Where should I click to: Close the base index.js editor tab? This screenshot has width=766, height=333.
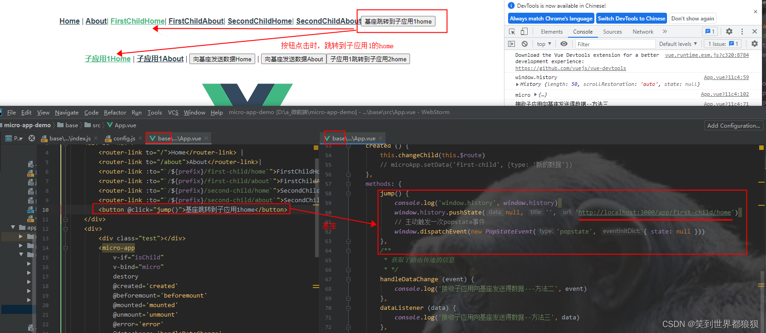click(96, 139)
